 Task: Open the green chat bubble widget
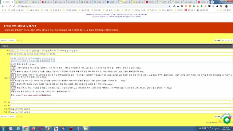tap(227, 120)
